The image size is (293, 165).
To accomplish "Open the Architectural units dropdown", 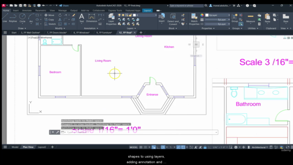I will [x=260, y=147].
